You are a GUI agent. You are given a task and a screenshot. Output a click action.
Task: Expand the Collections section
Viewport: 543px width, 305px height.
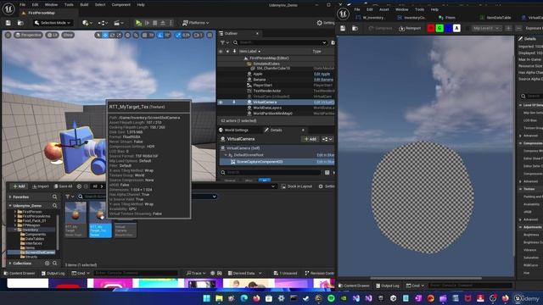(x=10, y=263)
